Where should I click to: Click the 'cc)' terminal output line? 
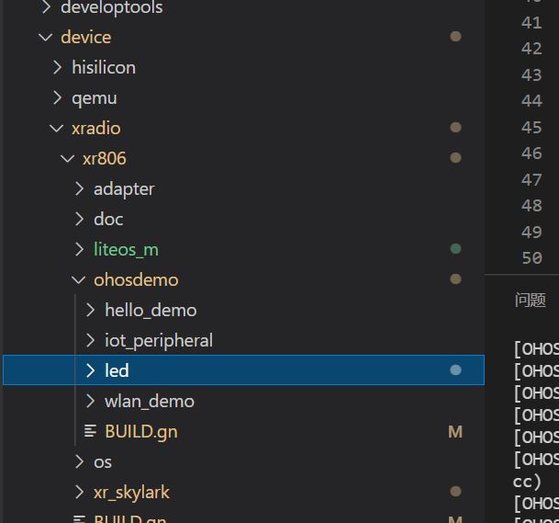(x=527, y=482)
